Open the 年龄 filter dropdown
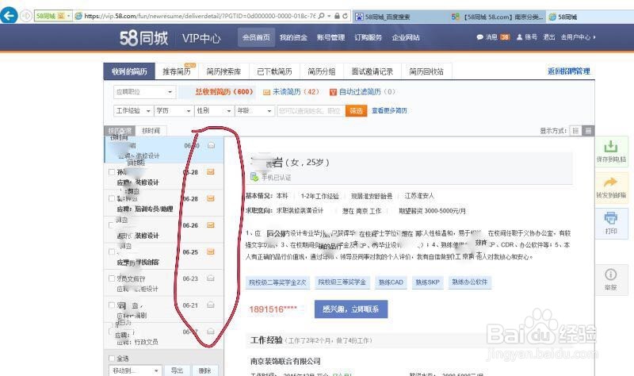 pos(254,110)
